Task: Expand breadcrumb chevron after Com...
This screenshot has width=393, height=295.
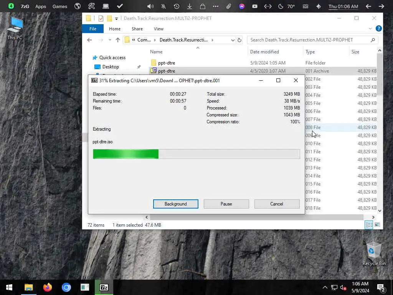Action: pyautogui.click(x=155, y=40)
